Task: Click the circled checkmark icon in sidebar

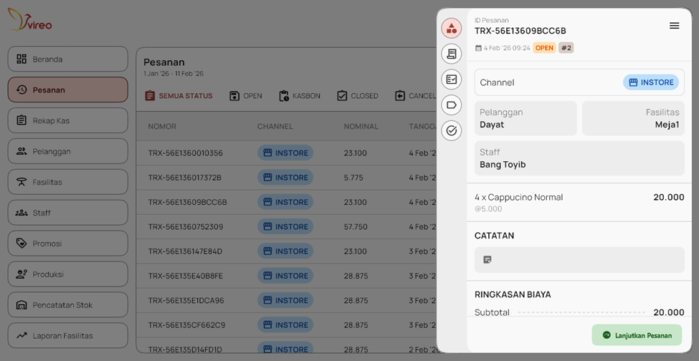Action: pos(451,130)
